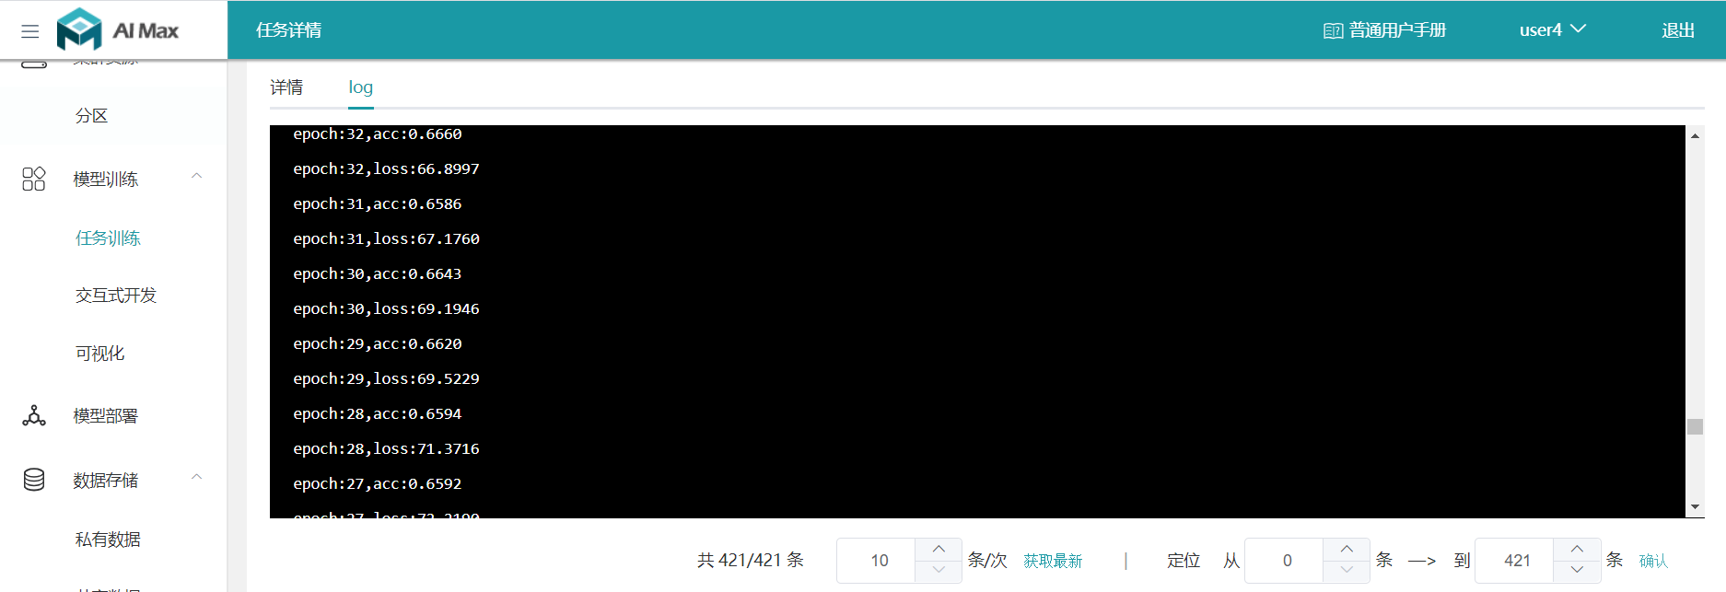Click the 模型训练 grid icon
The height and width of the screenshot is (592, 1726).
[x=34, y=179]
